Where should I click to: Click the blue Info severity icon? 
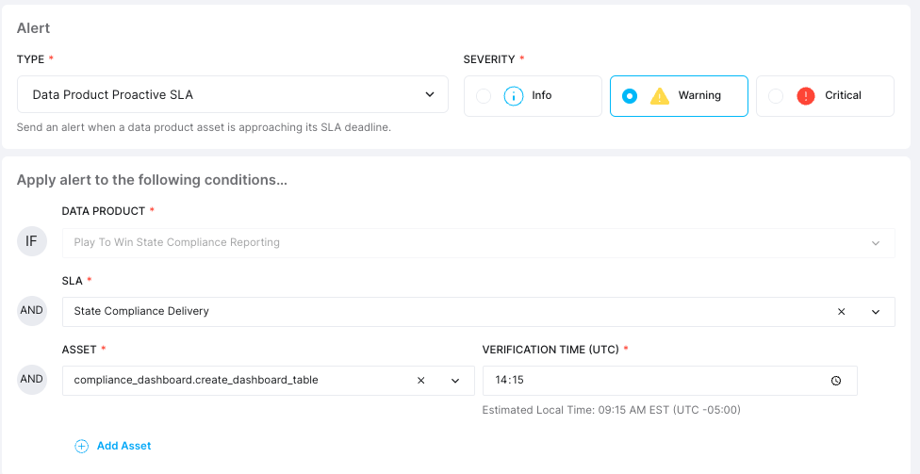[x=513, y=95]
